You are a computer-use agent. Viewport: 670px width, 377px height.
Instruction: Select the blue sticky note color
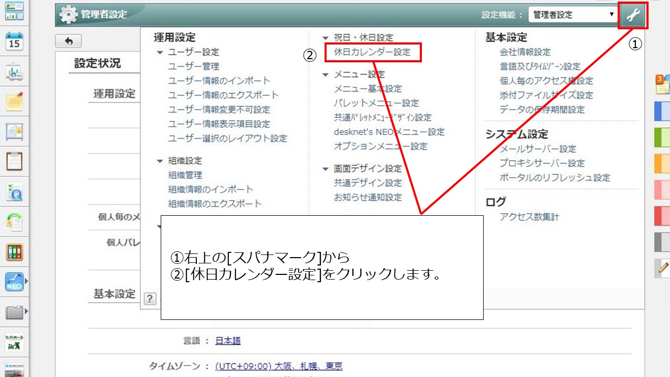click(x=663, y=111)
